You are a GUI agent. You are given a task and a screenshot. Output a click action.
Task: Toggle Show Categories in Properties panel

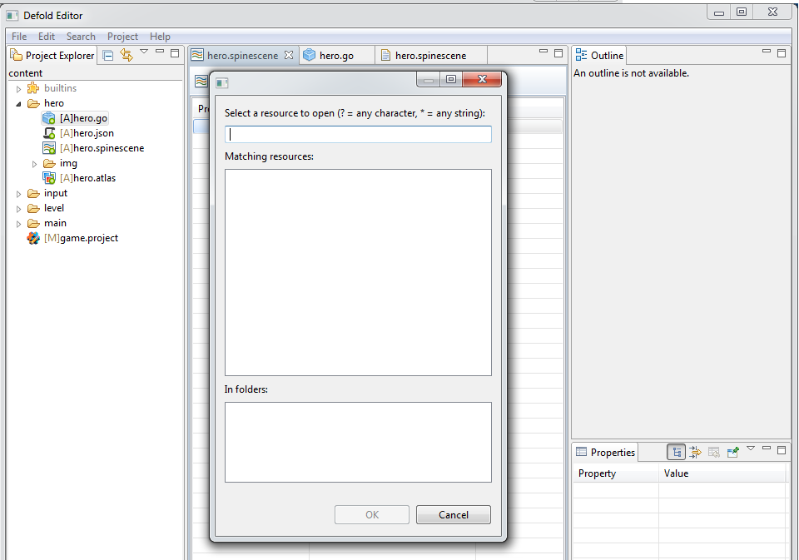(x=677, y=452)
